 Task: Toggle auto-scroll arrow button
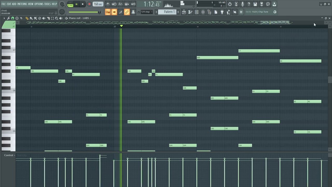pos(114,12)
